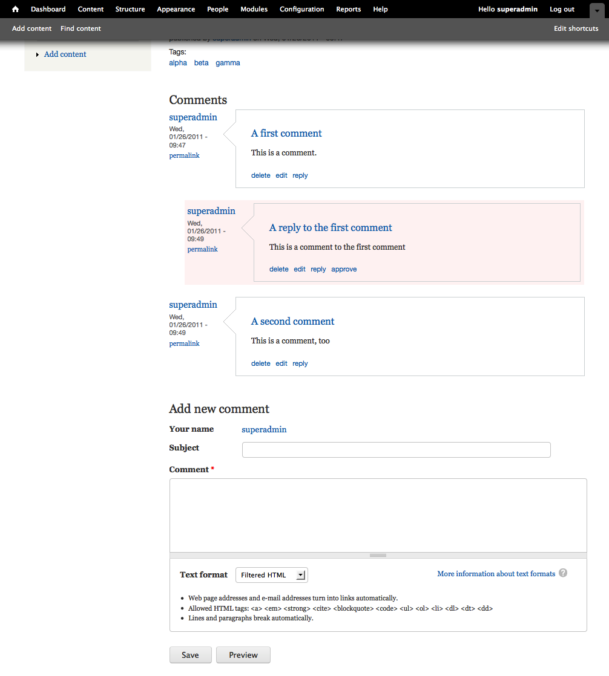
Task: Open the alpha tag link
Action: point(177,62)
